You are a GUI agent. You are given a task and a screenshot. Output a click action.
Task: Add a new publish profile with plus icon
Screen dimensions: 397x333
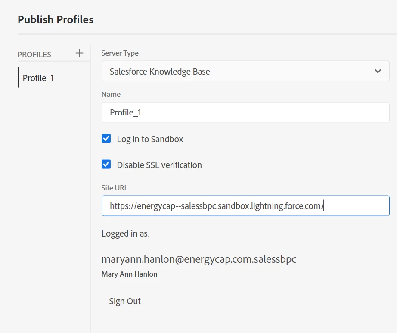[x=79, y=53]
